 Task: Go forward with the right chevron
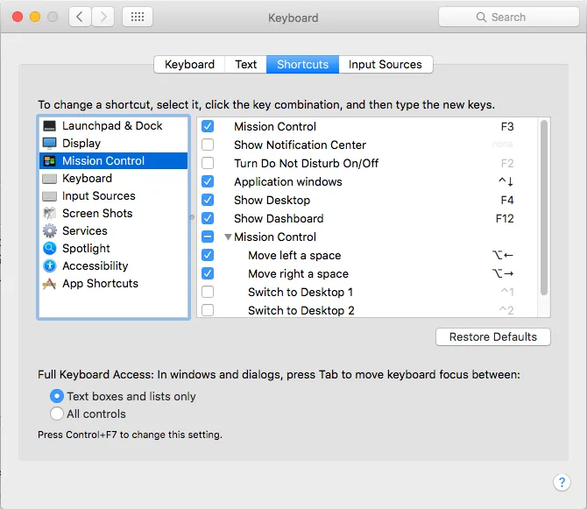click(103, 17)
